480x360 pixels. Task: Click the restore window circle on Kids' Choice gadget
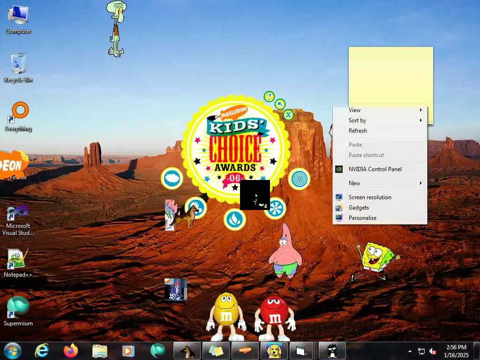280,104
